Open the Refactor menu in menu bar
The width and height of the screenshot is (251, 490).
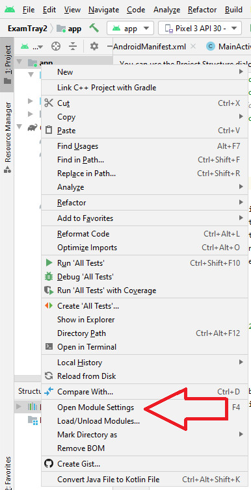(202, 10)
